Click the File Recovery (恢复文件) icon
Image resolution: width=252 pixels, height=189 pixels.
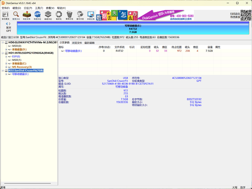(x=27, y=15)
